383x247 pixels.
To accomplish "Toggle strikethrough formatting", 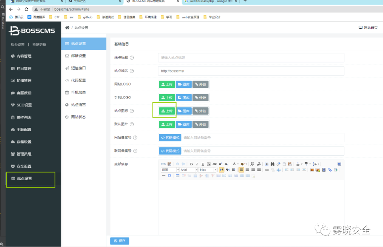I will click(x=215, y=164).
